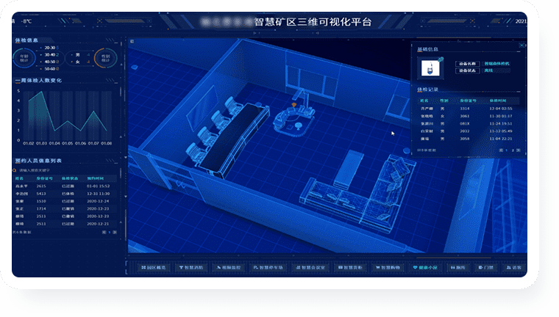Image resolution: width=559 pixels, height=317 pixels.
Task: Click the small square icon at 3D view corner
Action: pyautogui.click(x=132, y=41)
